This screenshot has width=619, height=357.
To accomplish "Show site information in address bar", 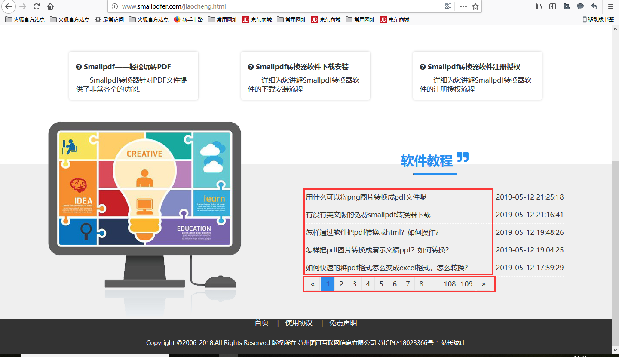I will click(x=115, y=6).
